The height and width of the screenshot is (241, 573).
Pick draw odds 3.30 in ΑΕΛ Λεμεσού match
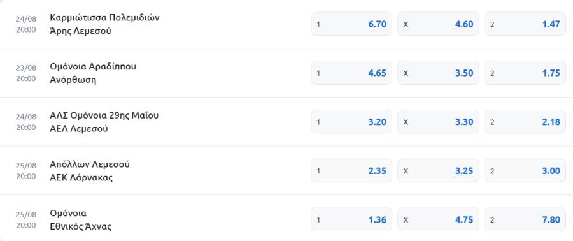[438, 122]
